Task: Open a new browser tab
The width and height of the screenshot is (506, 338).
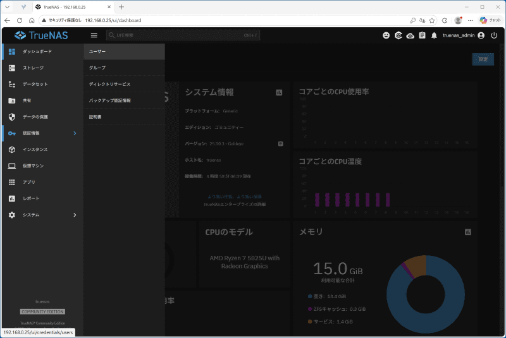Action: tap(121, 7)
